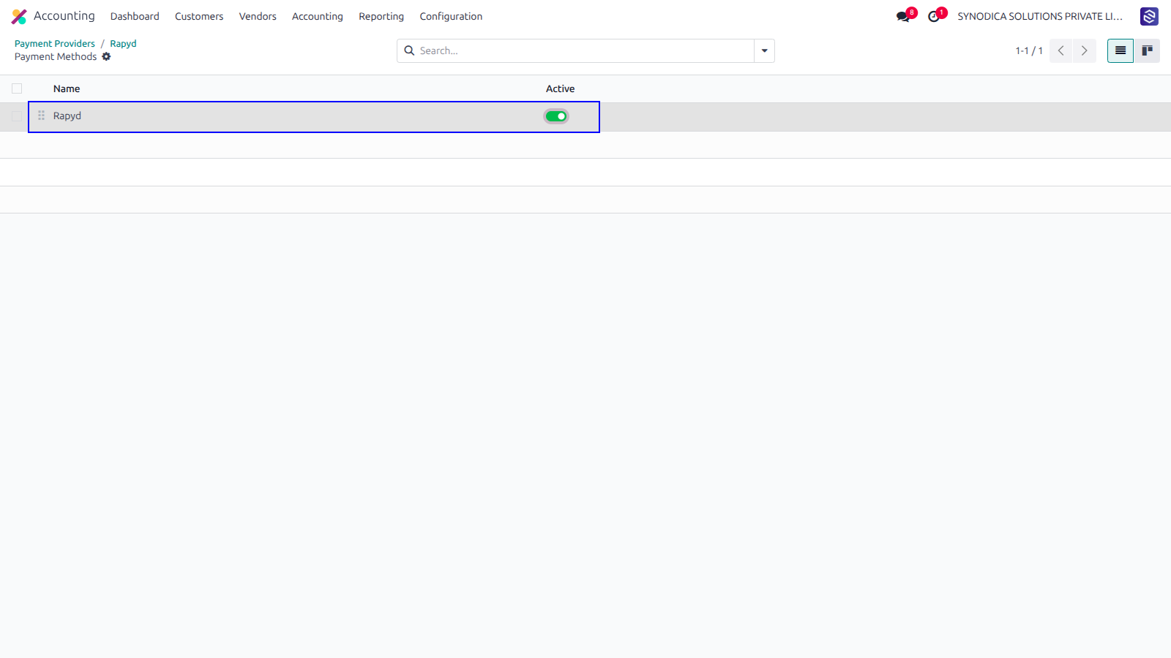The width and height of the screenshot is (1171, 658).
Task: Open the Accounting menu item
Action: [318, 16]
